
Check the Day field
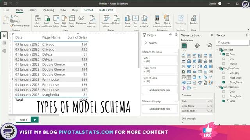click(x=223, y=59)
